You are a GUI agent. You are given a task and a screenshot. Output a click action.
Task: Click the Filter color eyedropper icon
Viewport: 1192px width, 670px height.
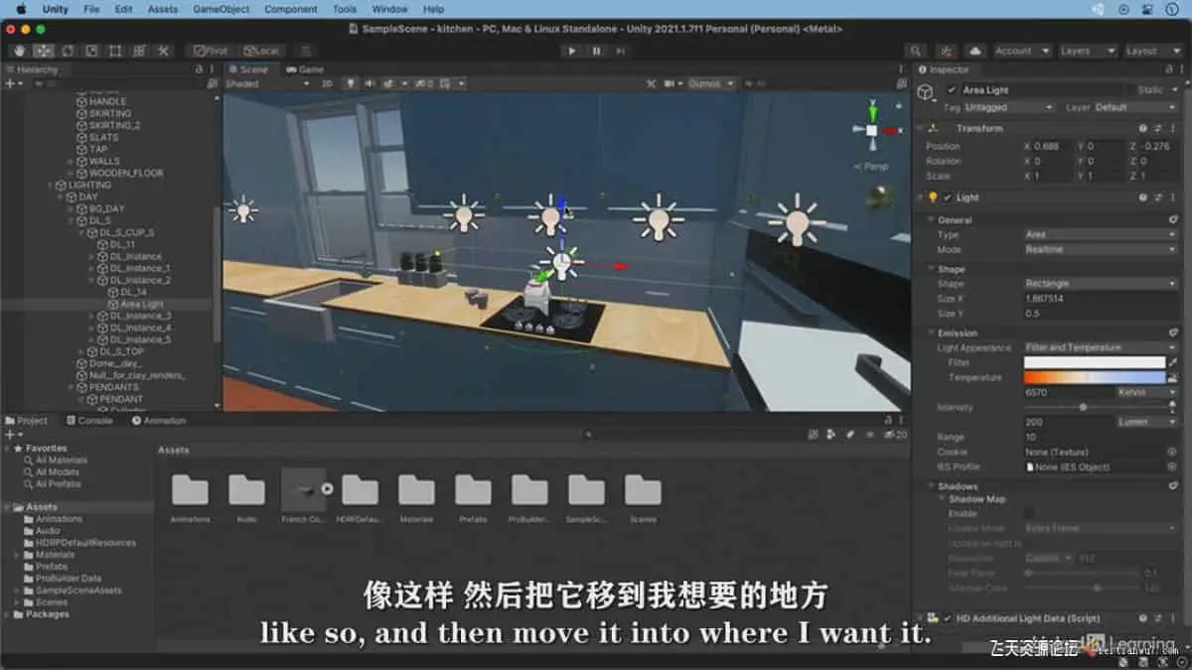point(1173,363)
